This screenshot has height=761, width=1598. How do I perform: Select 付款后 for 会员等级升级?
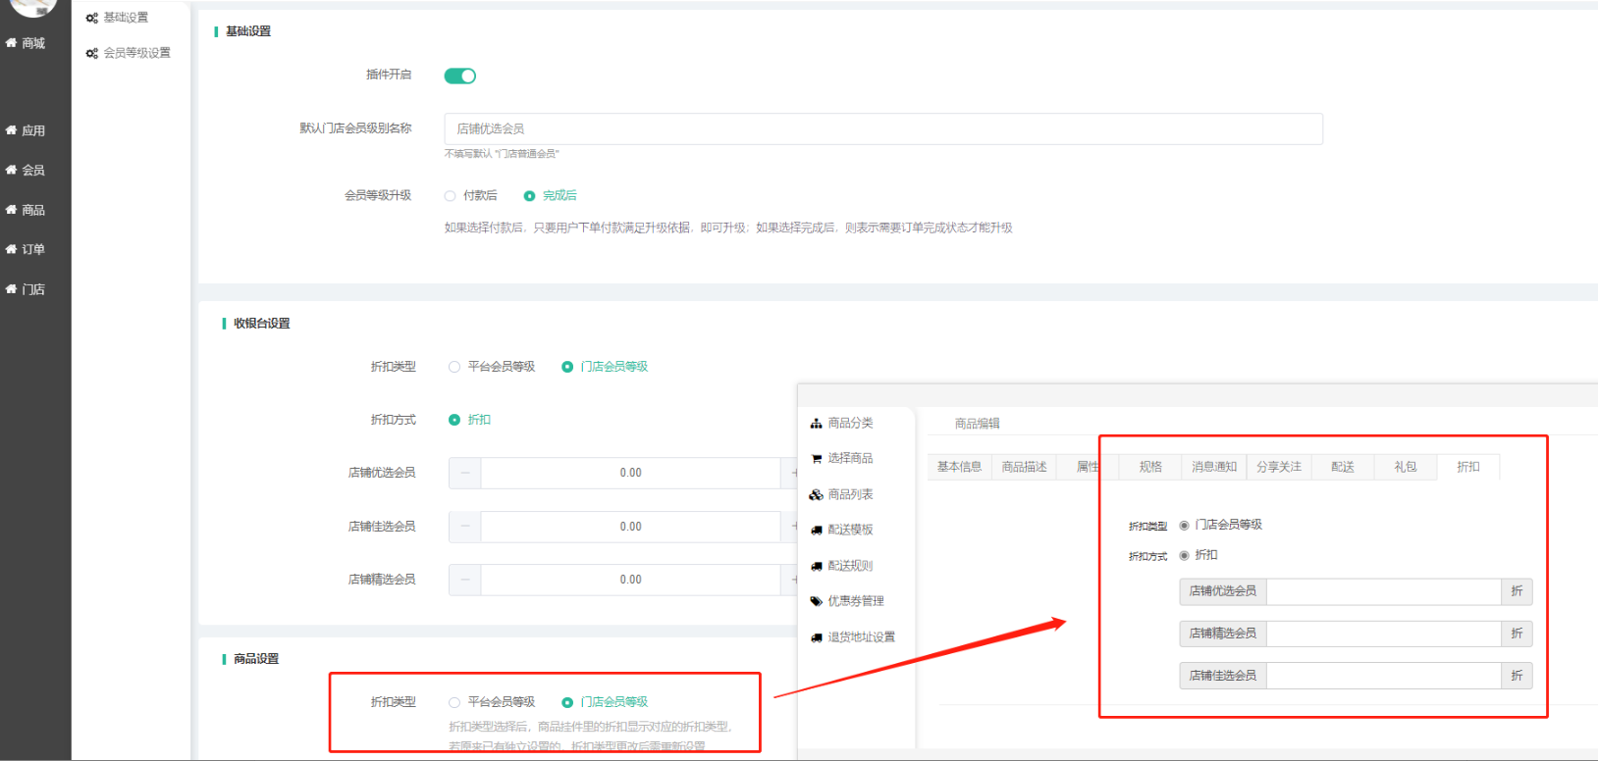pos(451,196)
